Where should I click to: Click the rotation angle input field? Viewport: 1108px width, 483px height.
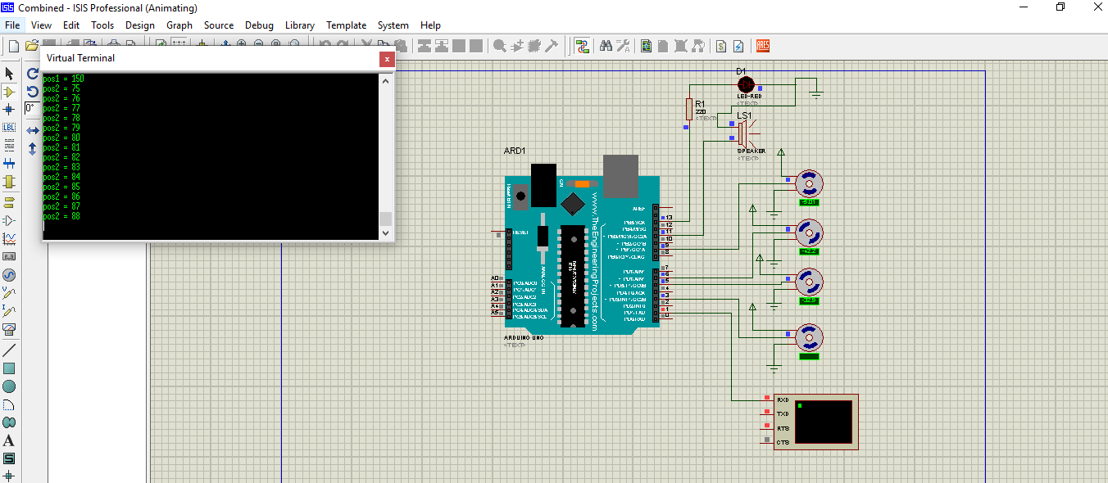pyautogui.click(x=31, y=109)
